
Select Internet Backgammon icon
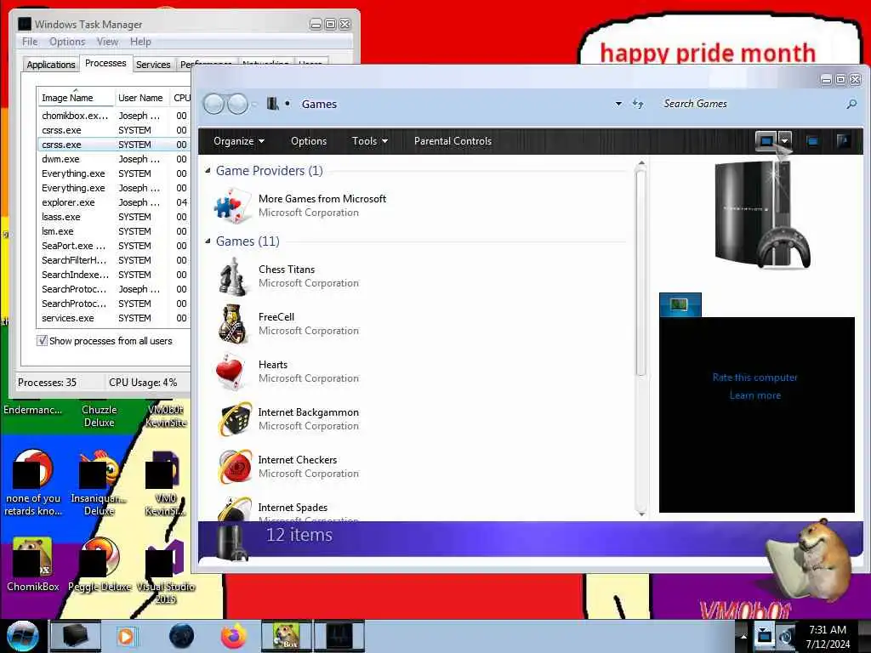[235, 419]
